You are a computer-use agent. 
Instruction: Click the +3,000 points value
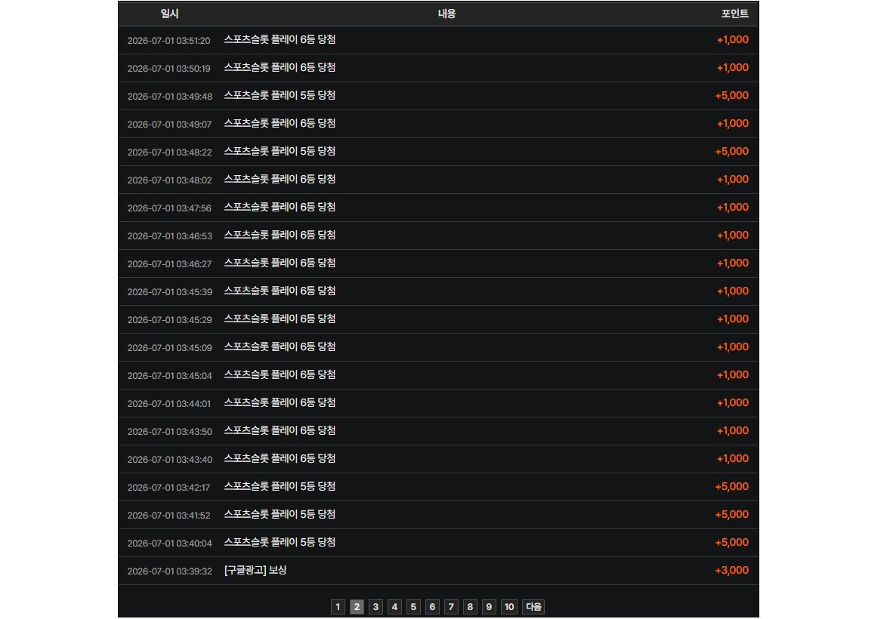tap(731, 570)
